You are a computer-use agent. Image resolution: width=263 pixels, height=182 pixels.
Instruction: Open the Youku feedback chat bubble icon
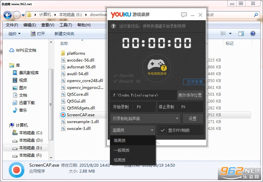pos(184,15)
